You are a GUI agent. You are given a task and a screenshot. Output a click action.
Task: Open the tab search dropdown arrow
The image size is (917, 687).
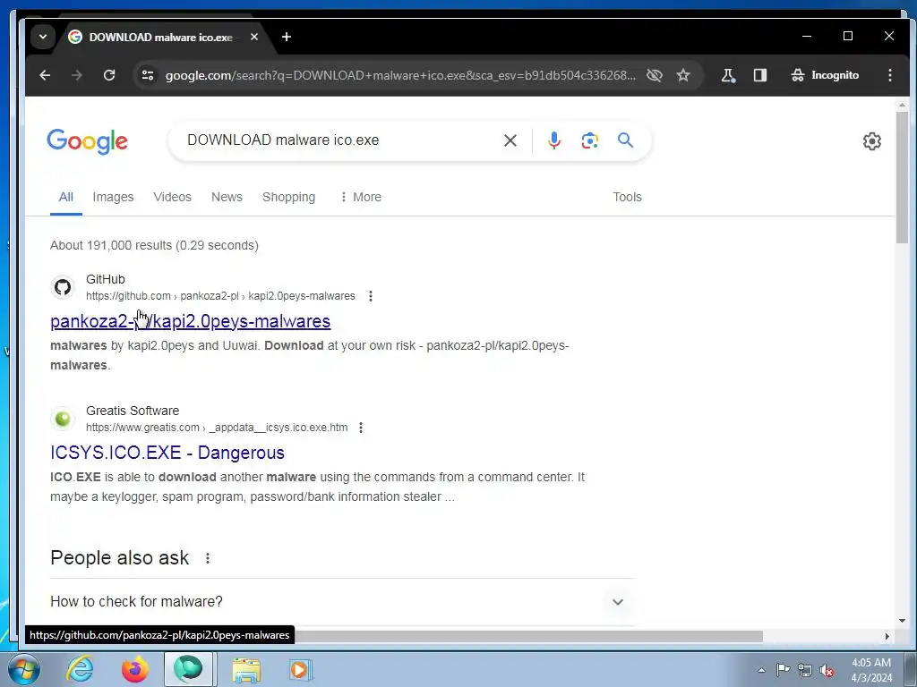coord(43,37)
